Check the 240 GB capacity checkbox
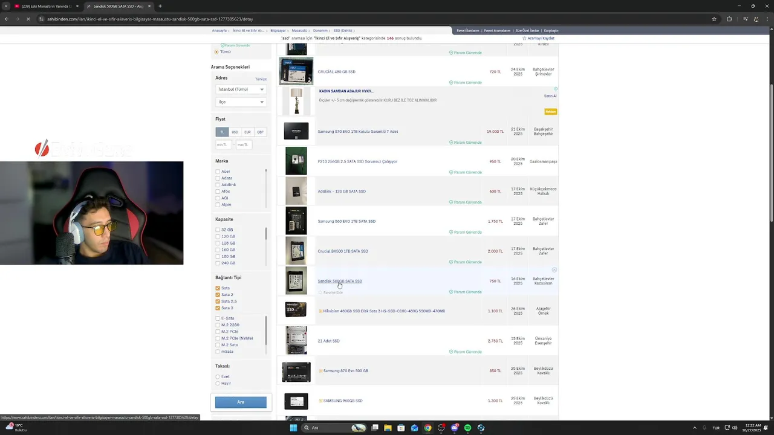774x435 pixels. coord(218,263)
